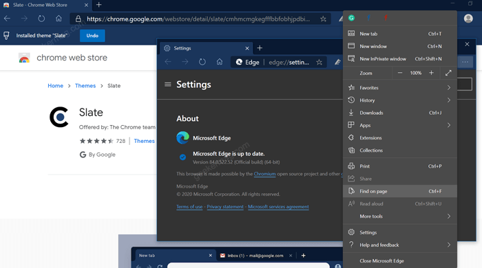Image resolution: width=482 pixels, height=268 pixels.
Task: Open Privacy statement link
Action: (x=225, y=207)
